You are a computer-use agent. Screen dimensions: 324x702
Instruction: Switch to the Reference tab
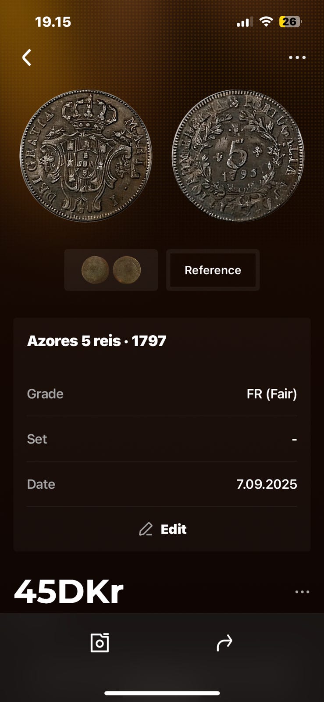(213, 270)
